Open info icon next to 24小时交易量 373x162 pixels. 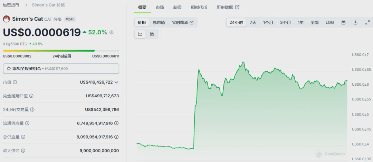pyautogui.click(x=32, y=110)
